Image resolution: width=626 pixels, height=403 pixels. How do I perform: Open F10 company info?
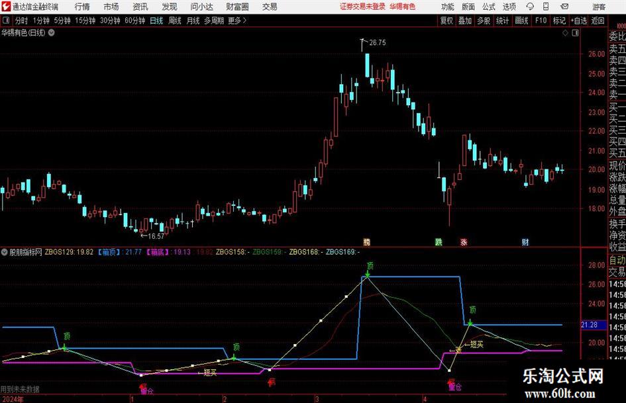[541, 21]
